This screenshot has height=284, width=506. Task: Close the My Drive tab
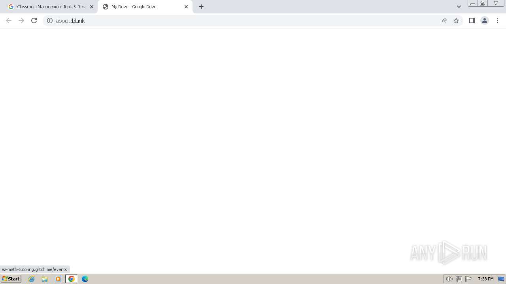point(186,7)
